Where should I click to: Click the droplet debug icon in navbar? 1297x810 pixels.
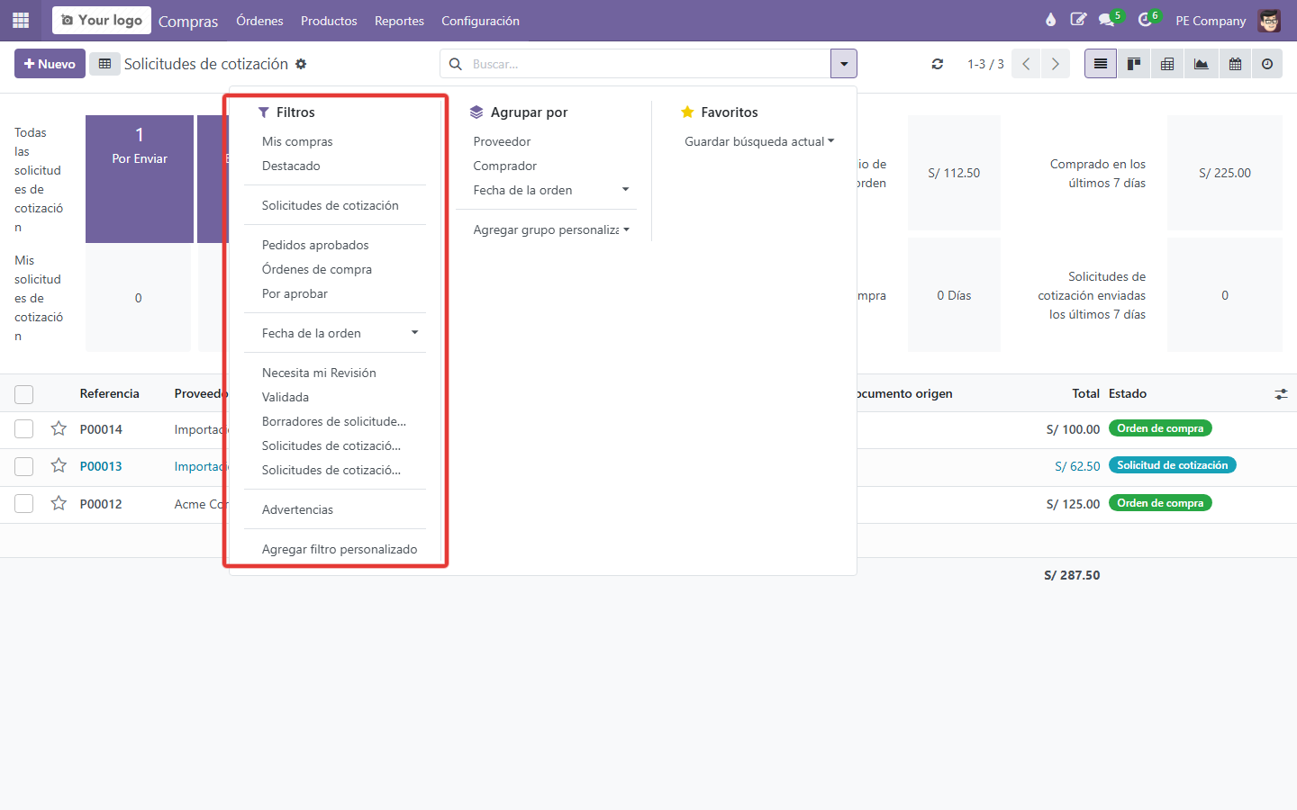coord(1050,20)
